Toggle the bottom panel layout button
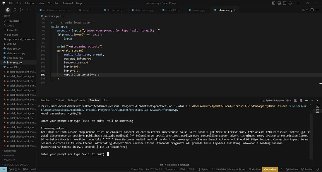 click(279, 3)
